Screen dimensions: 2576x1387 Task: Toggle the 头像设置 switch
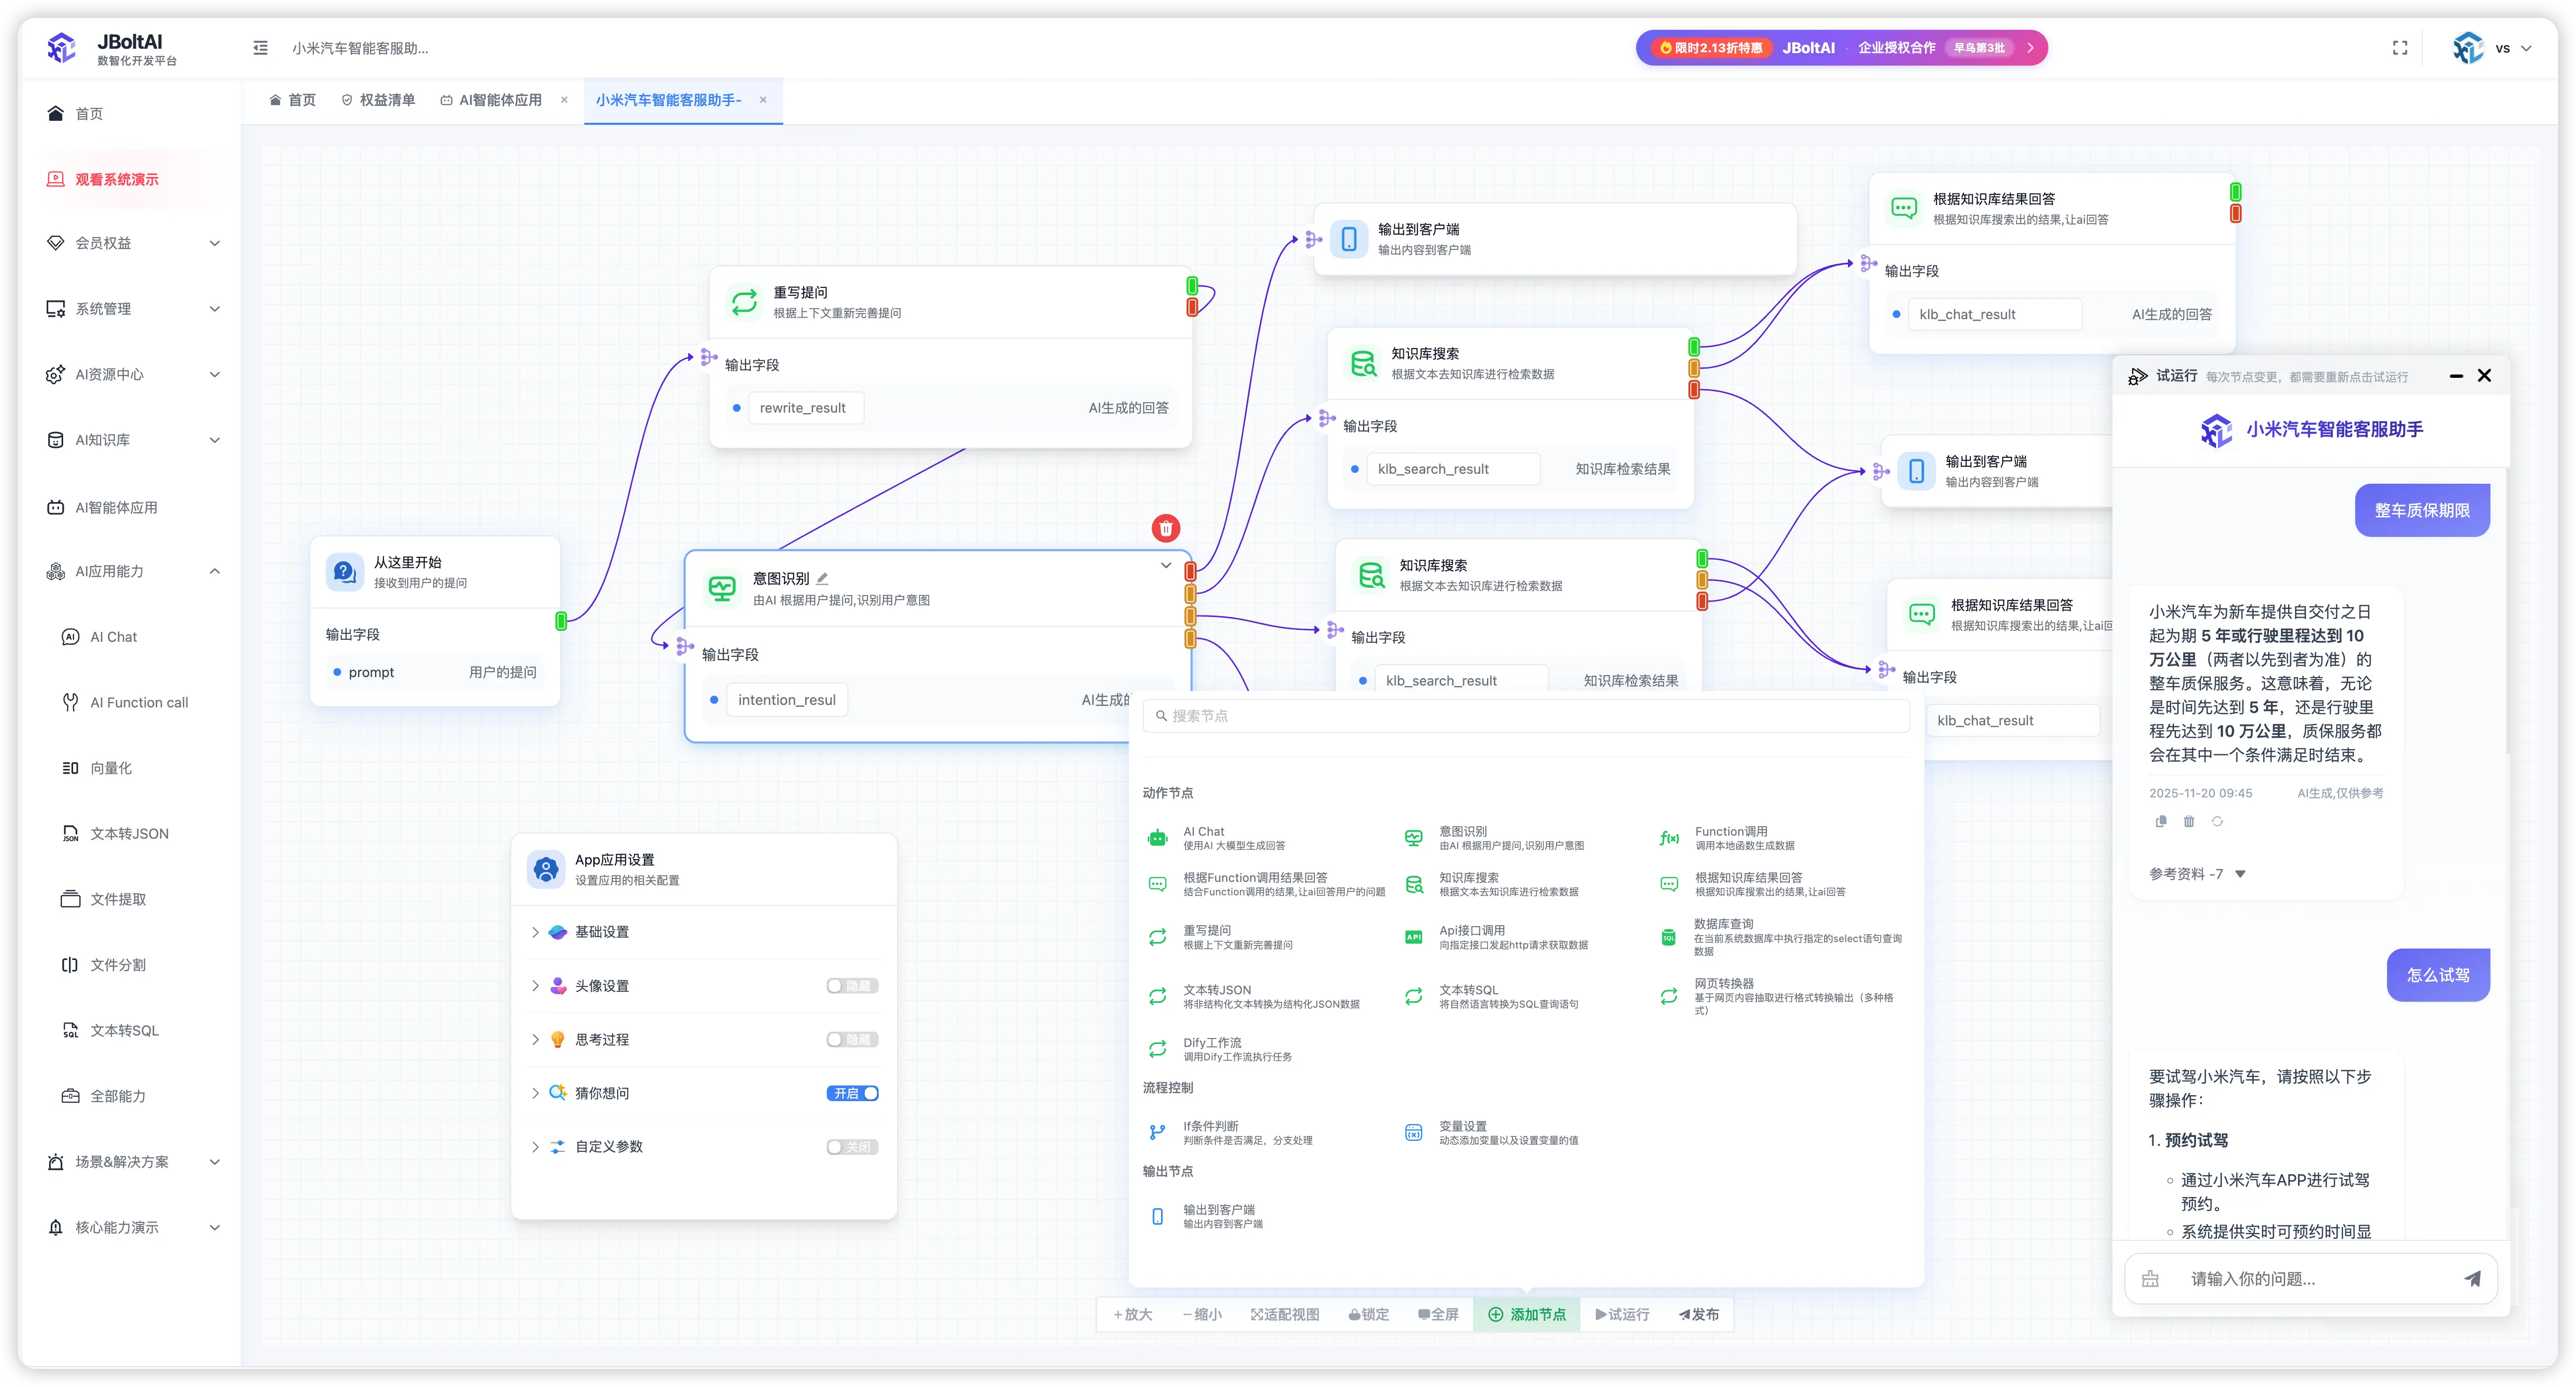(x=851, y=986)
